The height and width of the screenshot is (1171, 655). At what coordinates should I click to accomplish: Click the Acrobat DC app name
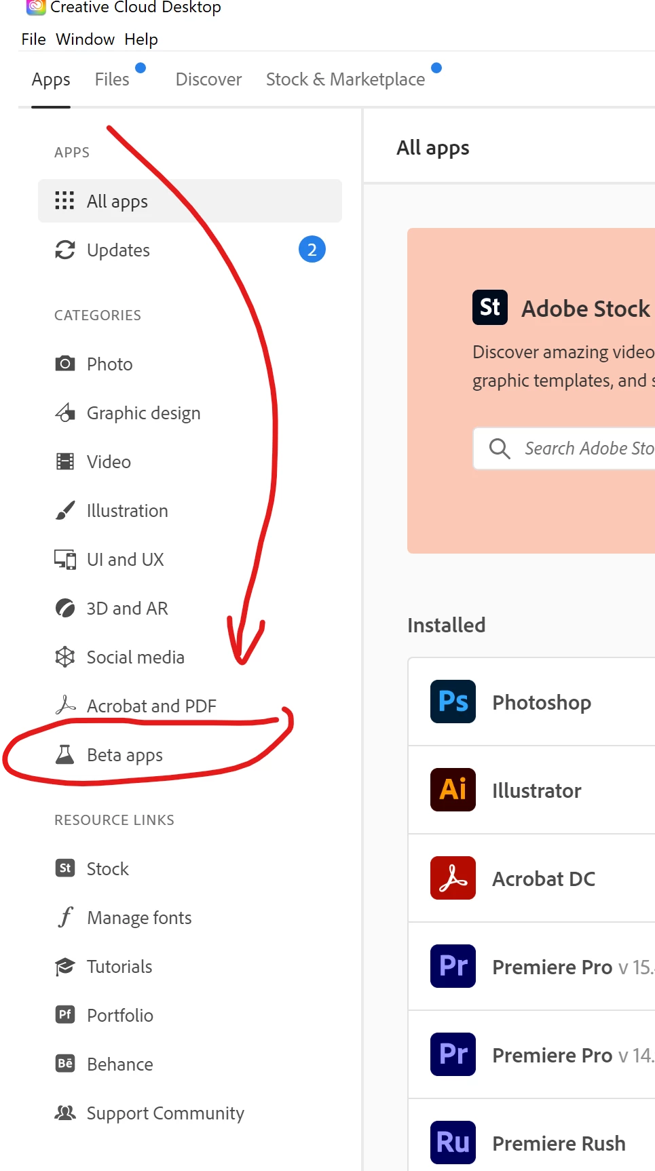tap(544, 879)
